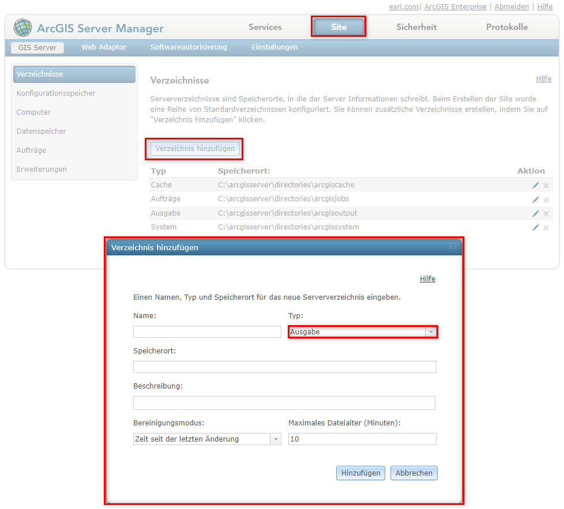The image size is (564, 509).
Task: Click the Typ column header
Action: coord(158,171)
